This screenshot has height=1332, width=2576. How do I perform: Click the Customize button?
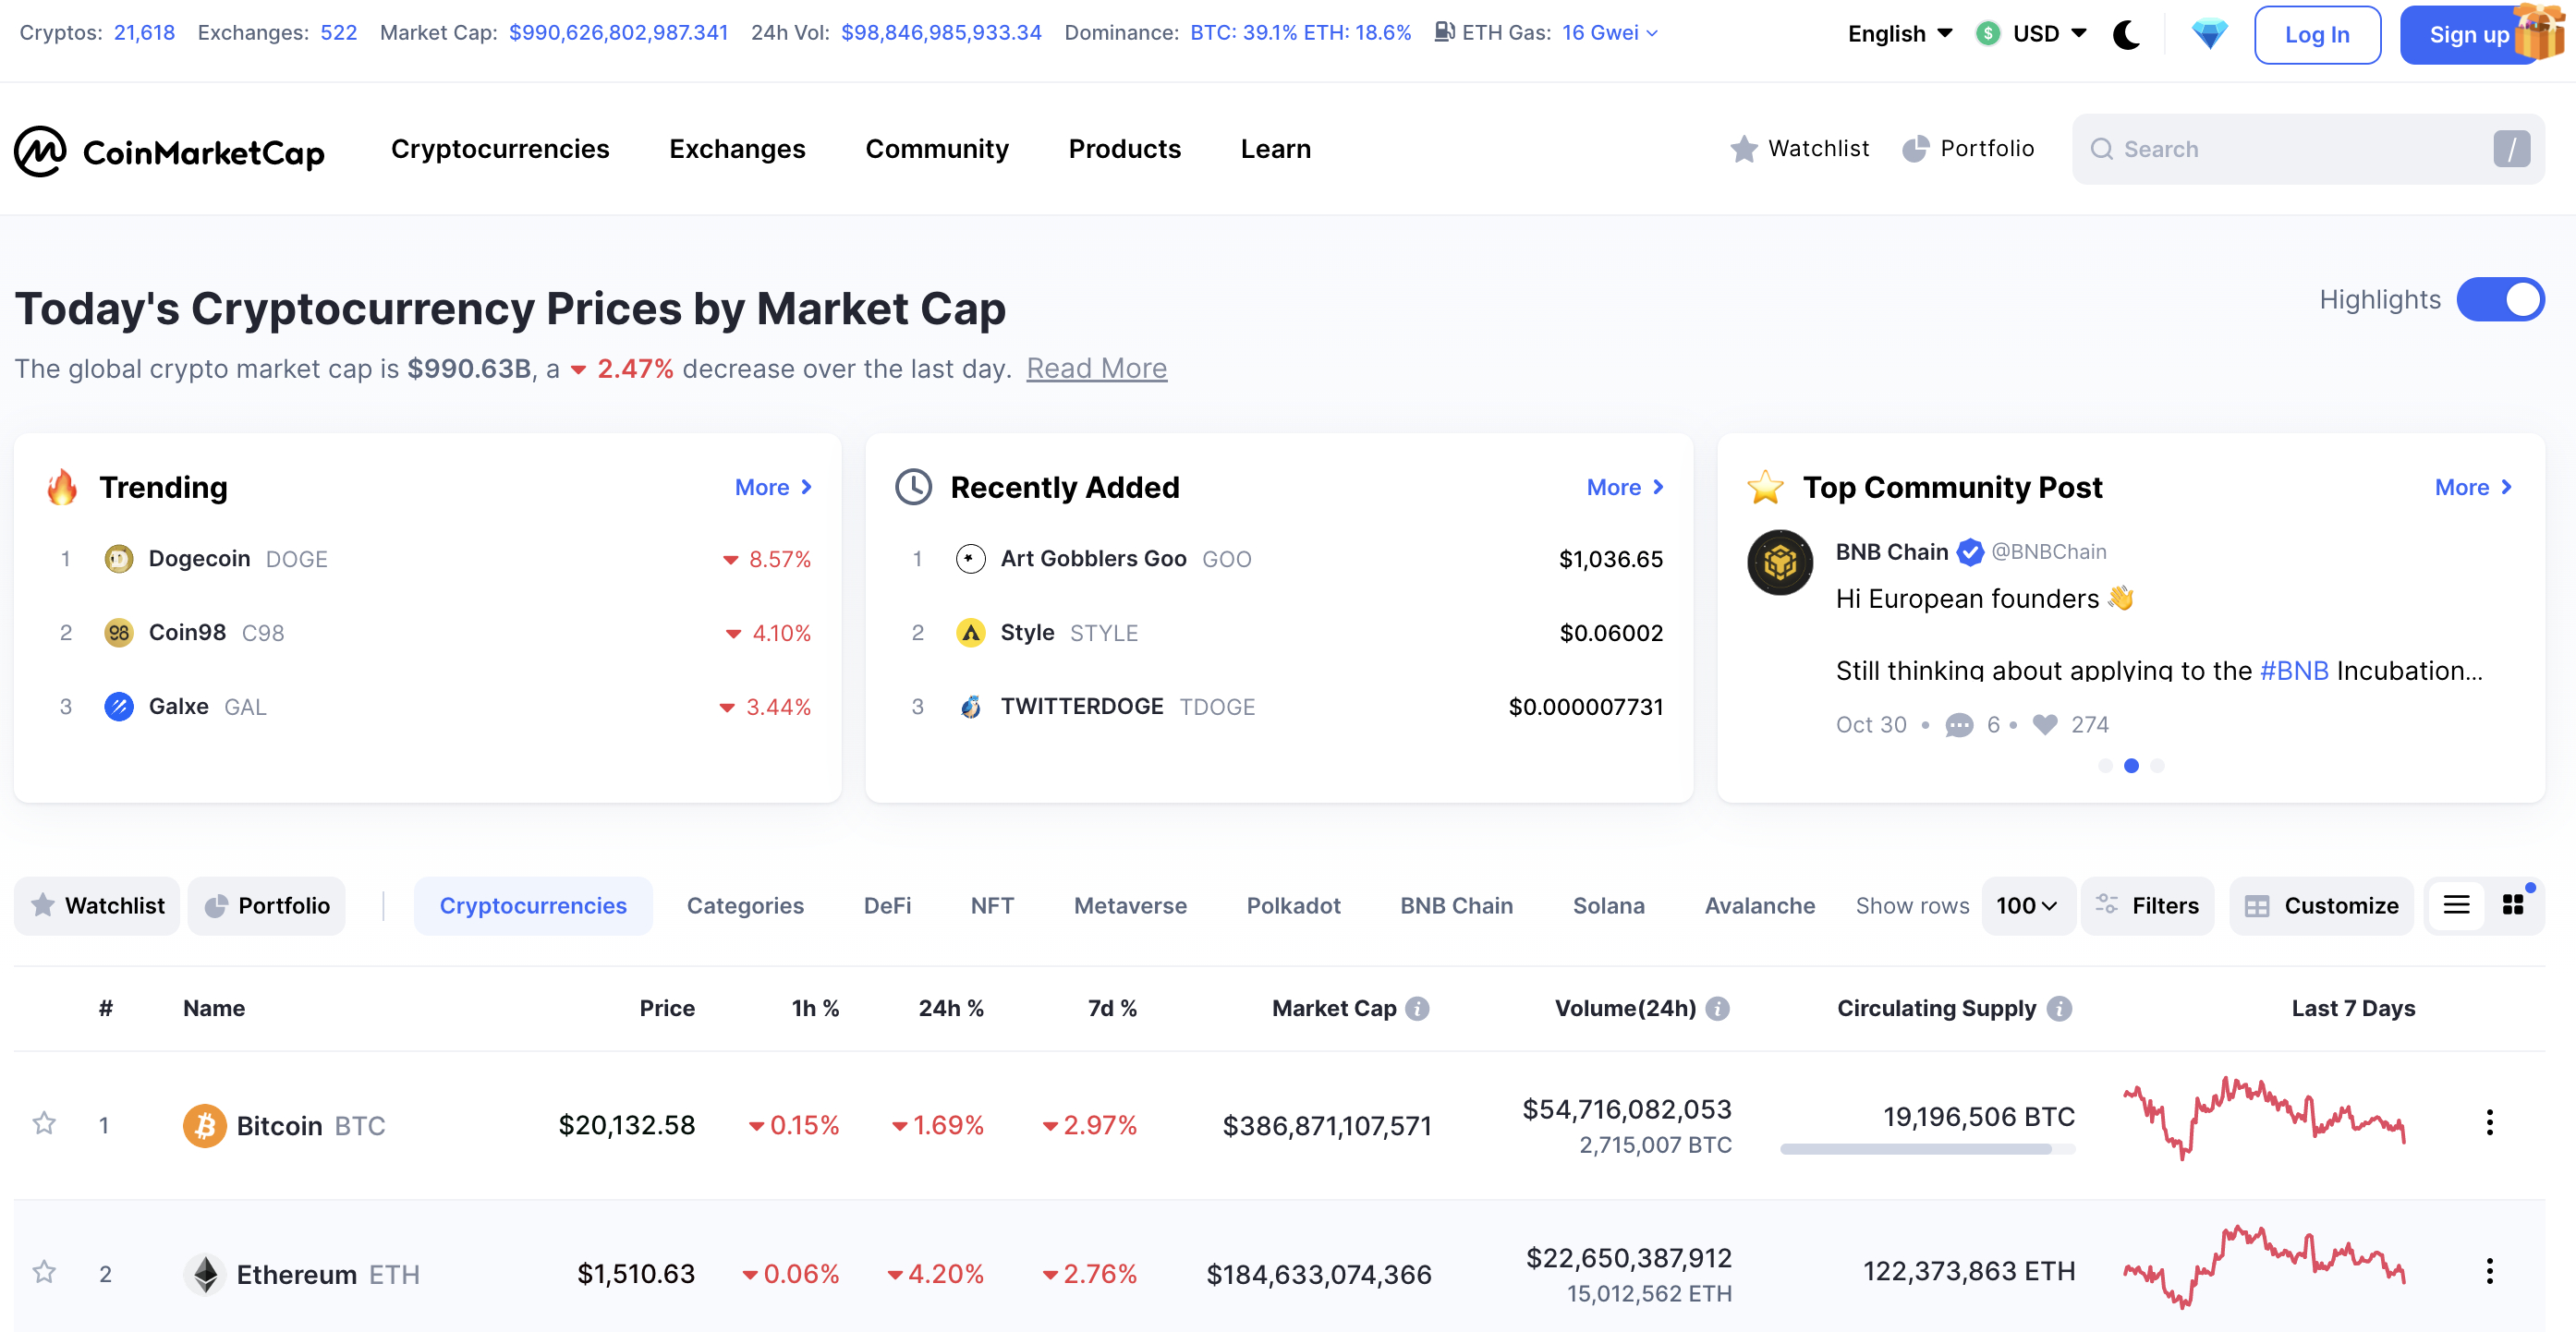click(2321, 906)
